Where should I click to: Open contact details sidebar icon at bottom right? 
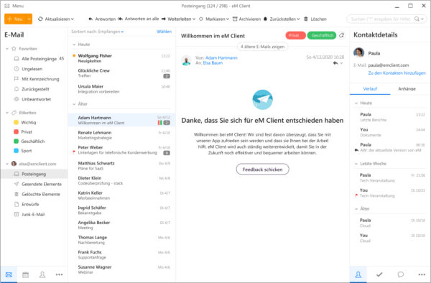coord(358,274)
